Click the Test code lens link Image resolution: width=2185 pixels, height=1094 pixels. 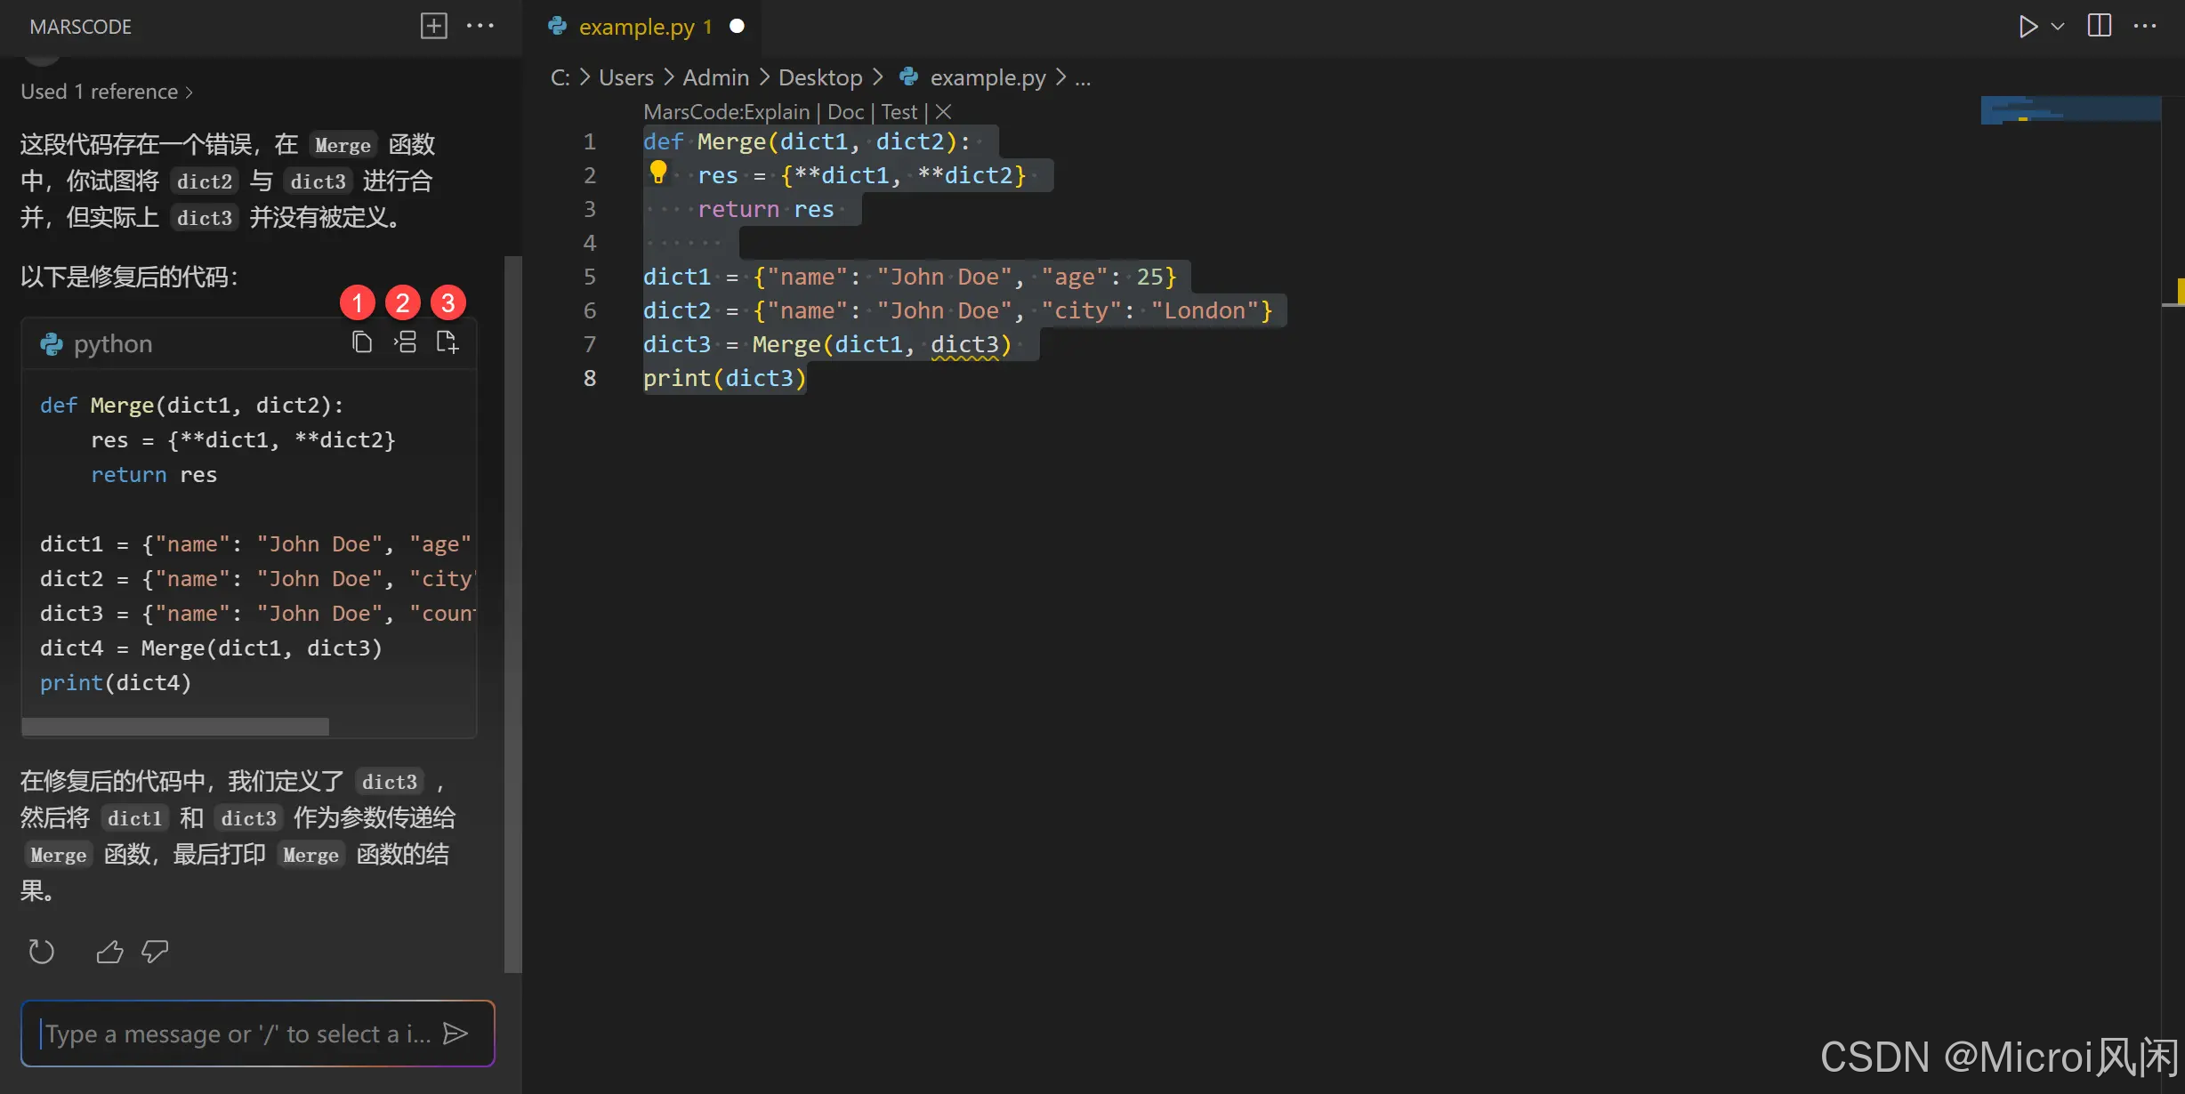[x=899, y=112]
